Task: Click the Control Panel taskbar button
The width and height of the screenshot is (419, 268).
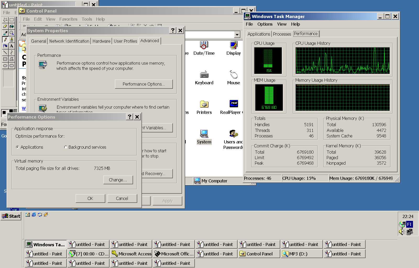Action: coord(259,254)
